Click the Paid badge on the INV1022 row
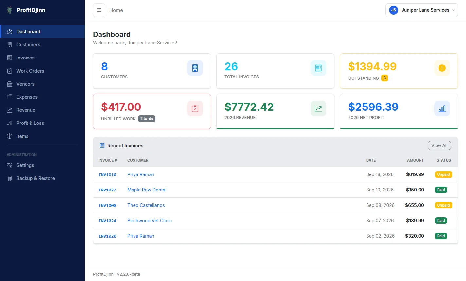The height and width of the screenshot is (281, 466). click(441, 190)
